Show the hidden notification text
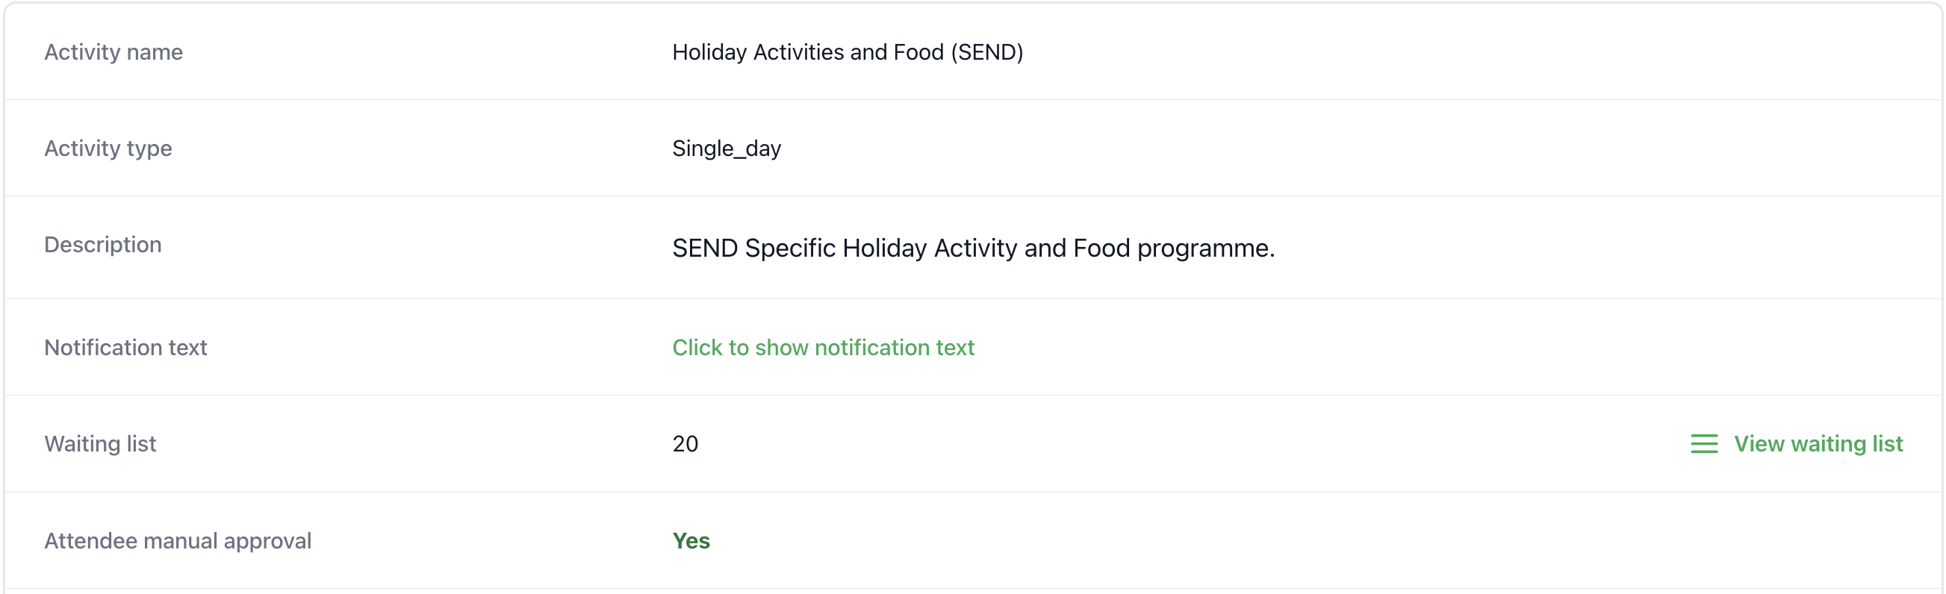Screen dimensions: 1946x594 (823, 347)
